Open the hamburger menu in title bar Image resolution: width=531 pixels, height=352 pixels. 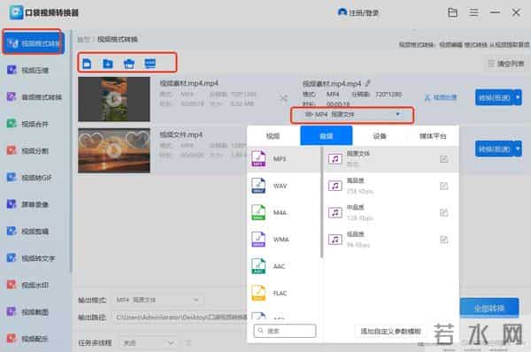[473, 13]
